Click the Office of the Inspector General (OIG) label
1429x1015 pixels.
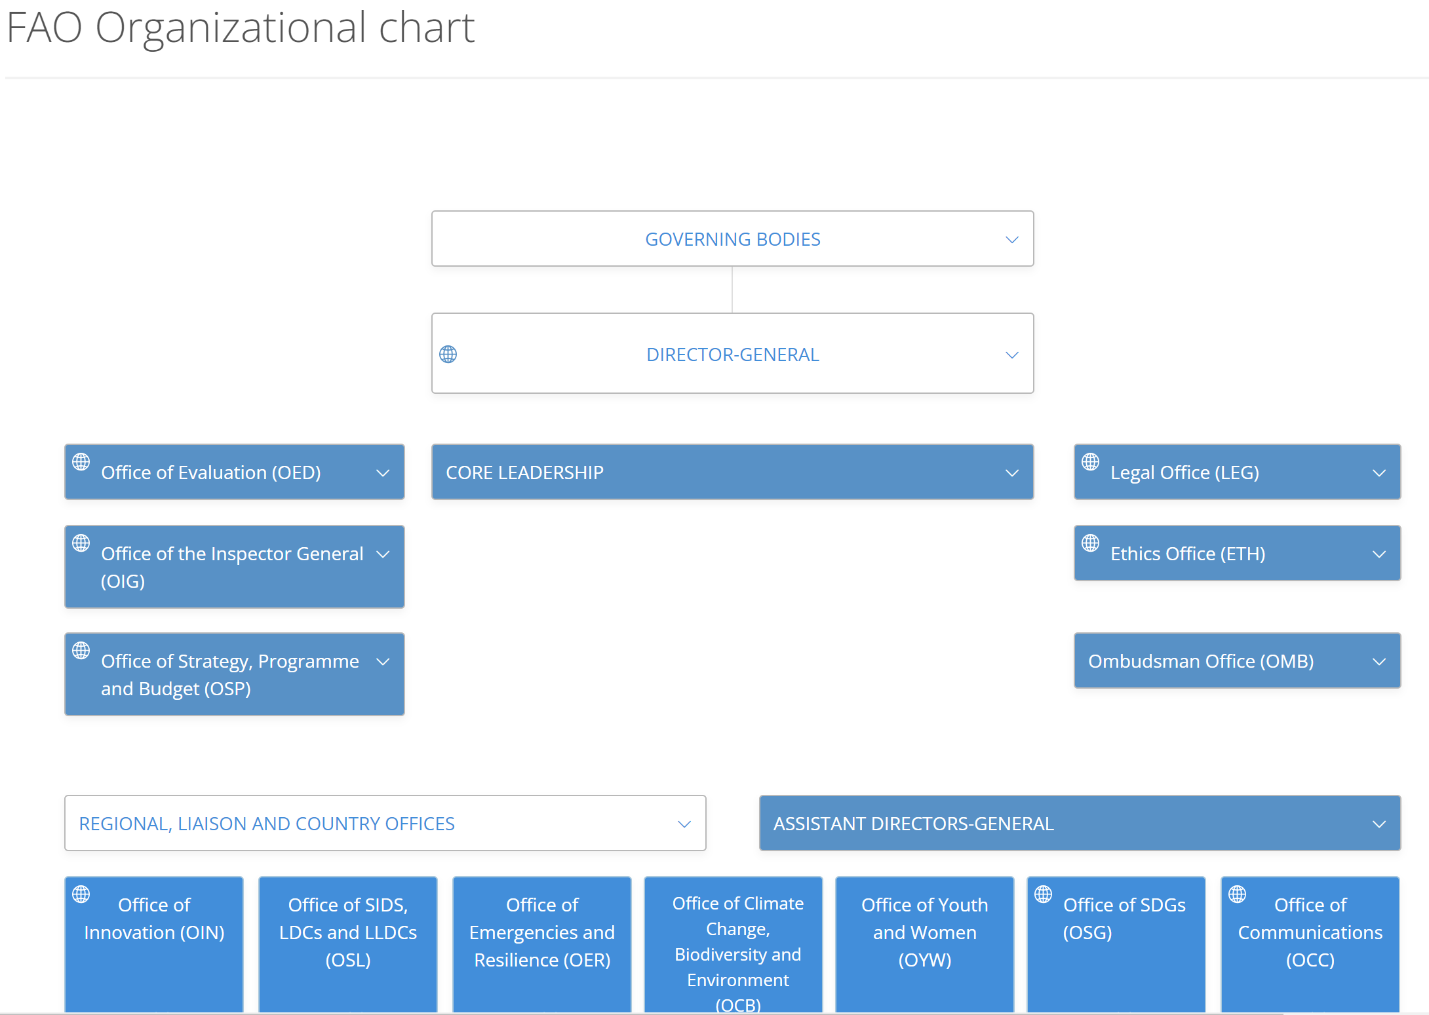232,567
